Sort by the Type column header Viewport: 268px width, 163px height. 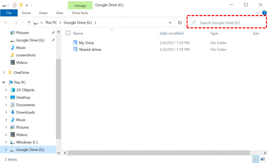point(214,33)
